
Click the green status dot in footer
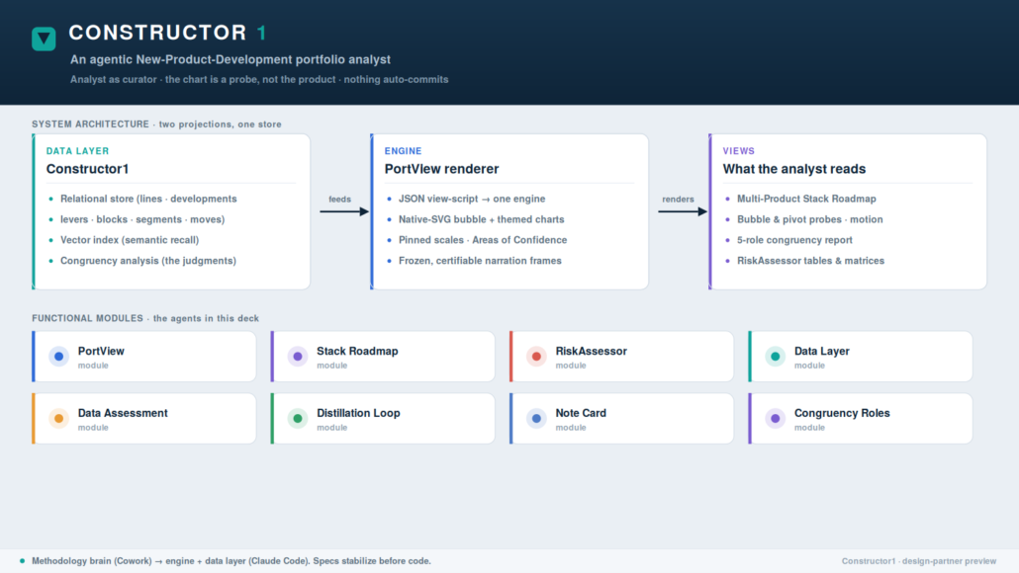click(22, 561)
